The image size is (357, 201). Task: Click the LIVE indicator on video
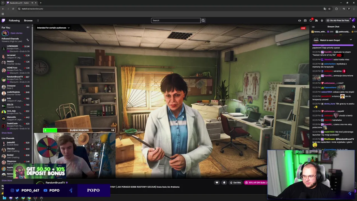click(x=303, y=28)
